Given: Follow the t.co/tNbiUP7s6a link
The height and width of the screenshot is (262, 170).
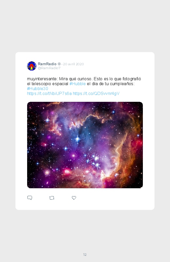Looking at the screenshot, I should [x=49, y=93].
